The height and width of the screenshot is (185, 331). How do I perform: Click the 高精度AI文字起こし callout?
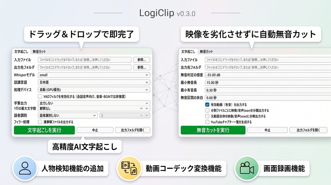[x=85, y=147]
